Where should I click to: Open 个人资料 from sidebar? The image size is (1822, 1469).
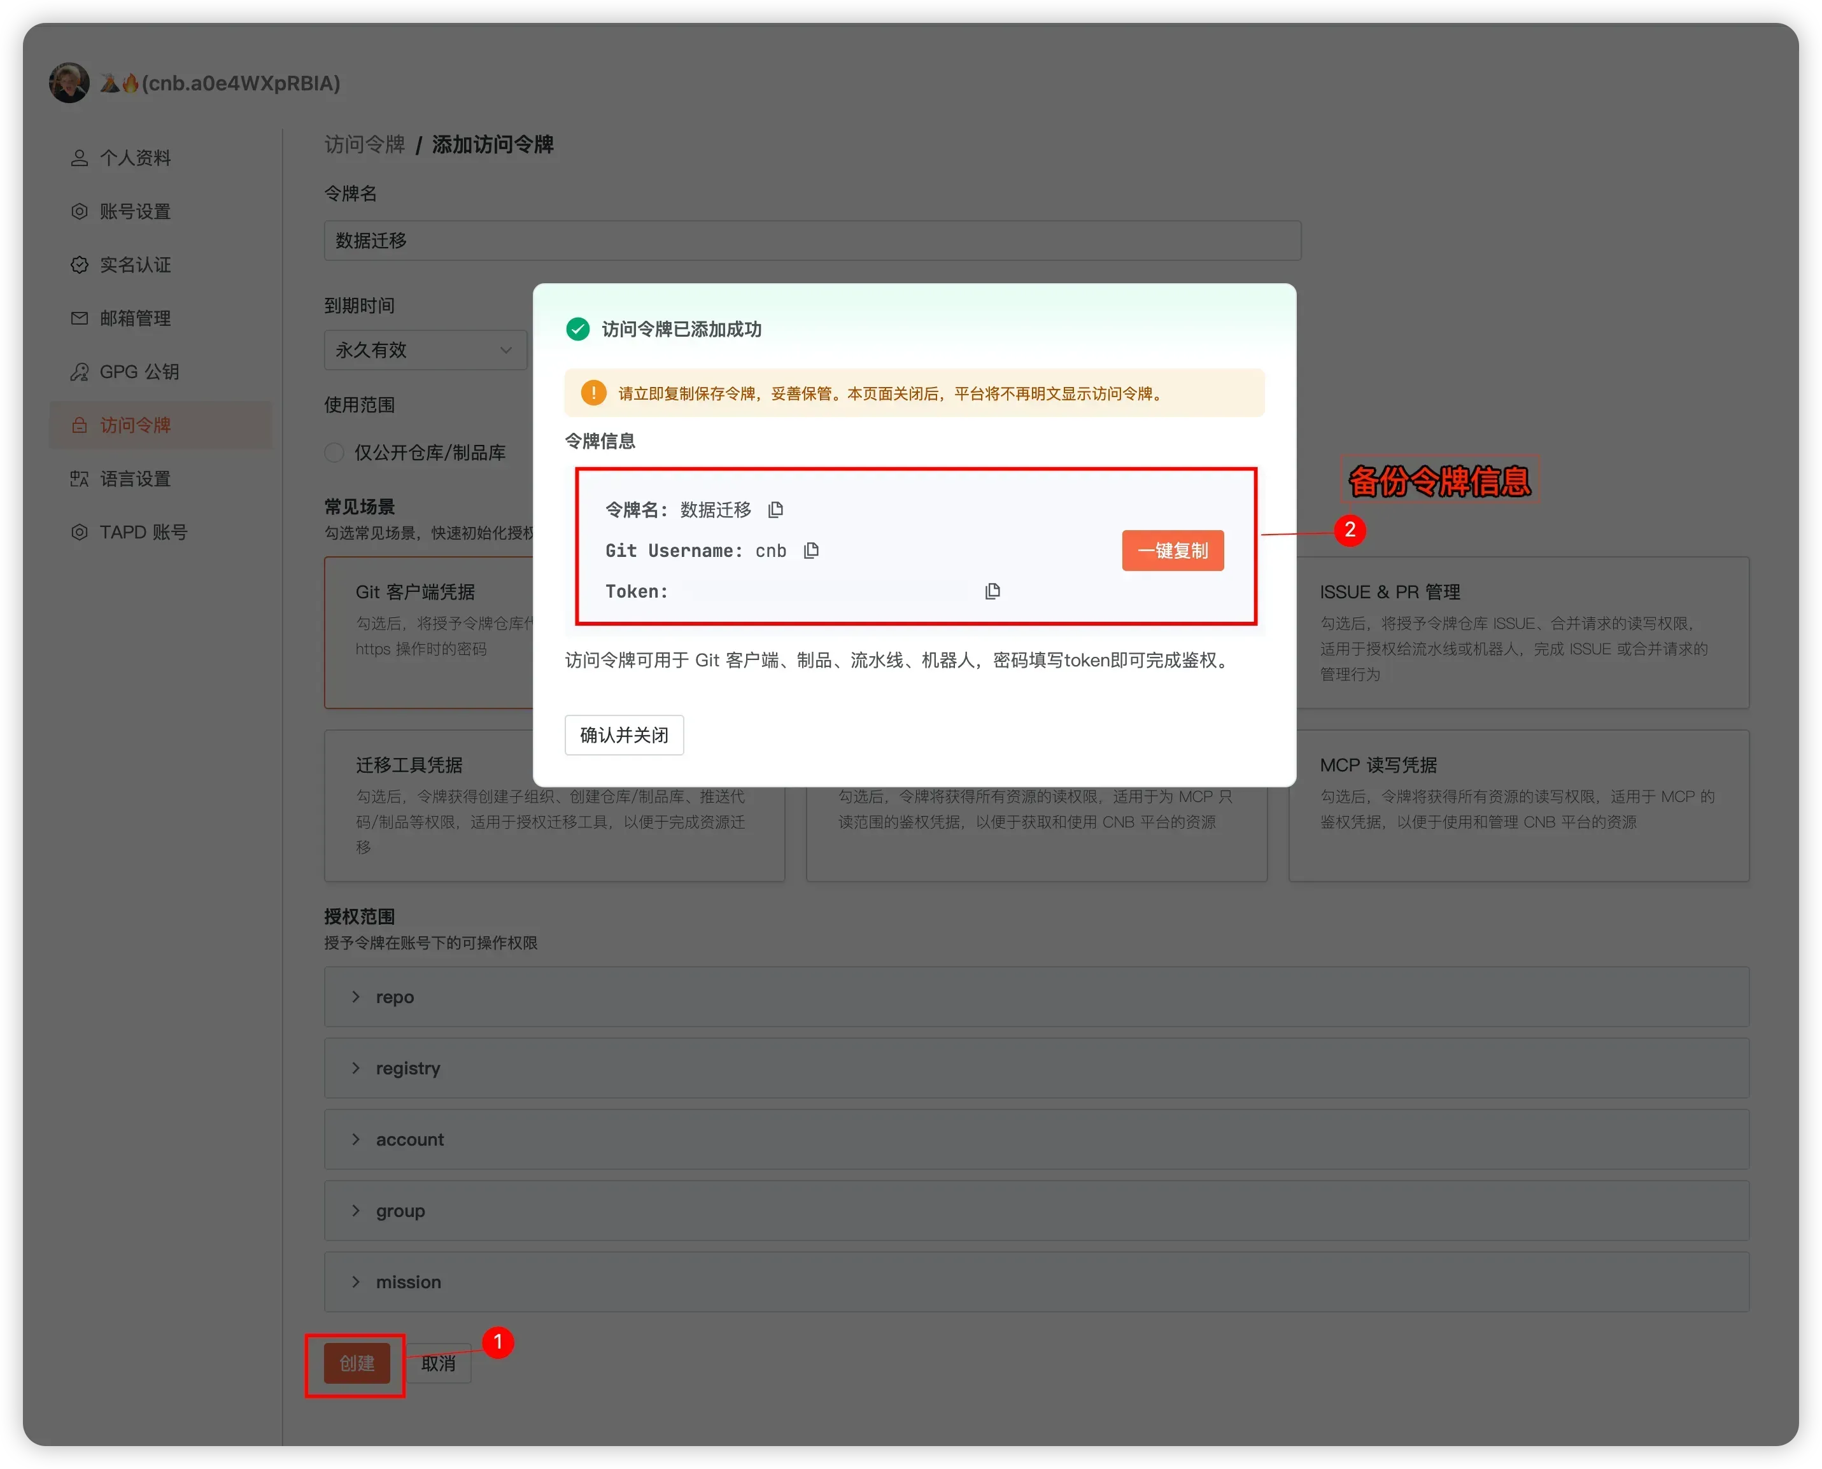(x=136, y=158)
